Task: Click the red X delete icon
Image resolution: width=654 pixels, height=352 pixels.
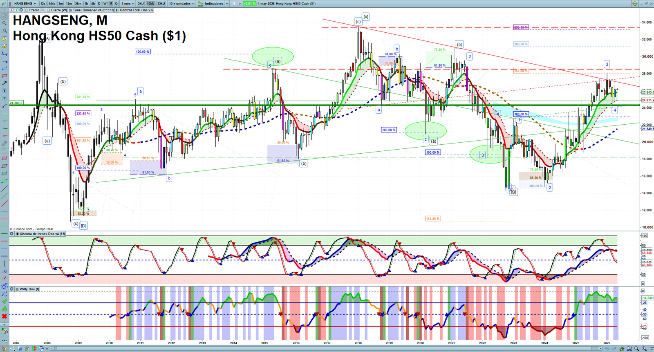Action: (x=4, y=316)
